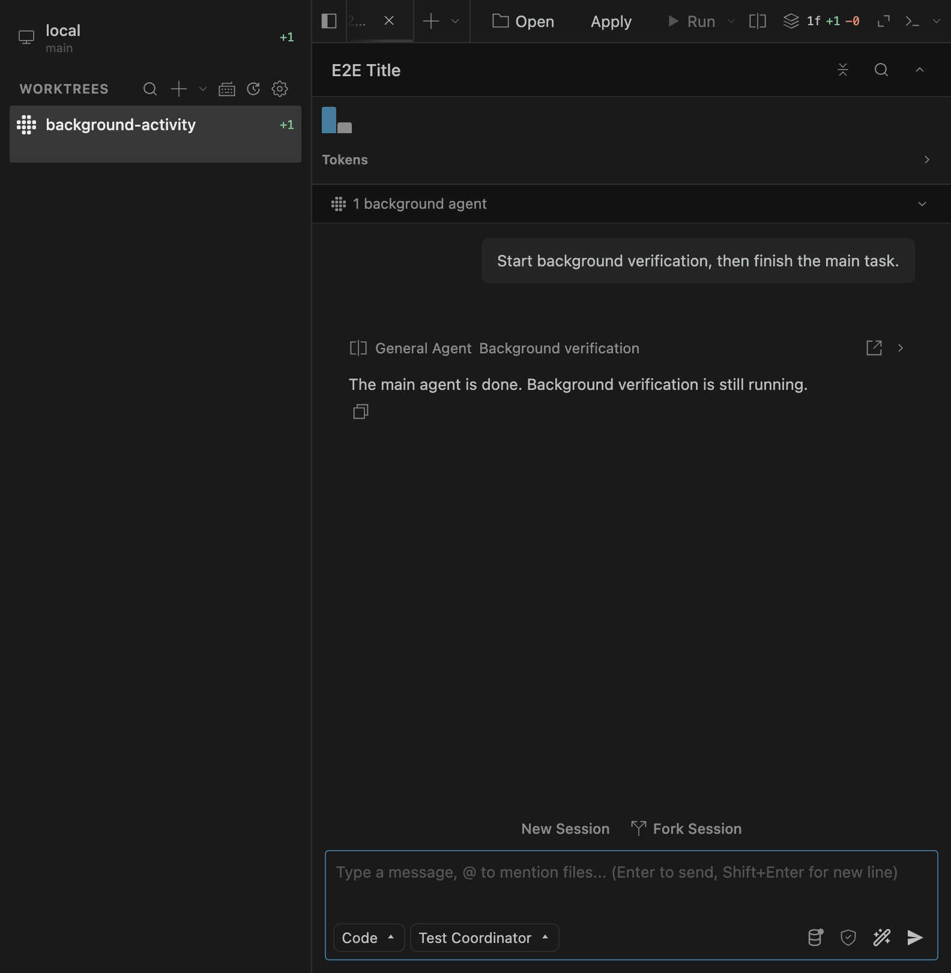Select the background-activity worktree

(155, 134)
